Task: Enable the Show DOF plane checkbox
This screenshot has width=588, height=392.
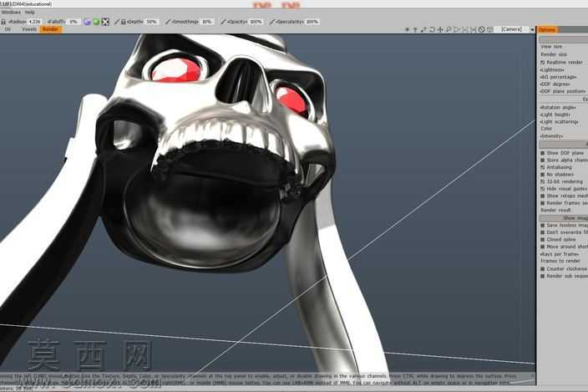Action: pyautogui.click(x=542, y=153)
